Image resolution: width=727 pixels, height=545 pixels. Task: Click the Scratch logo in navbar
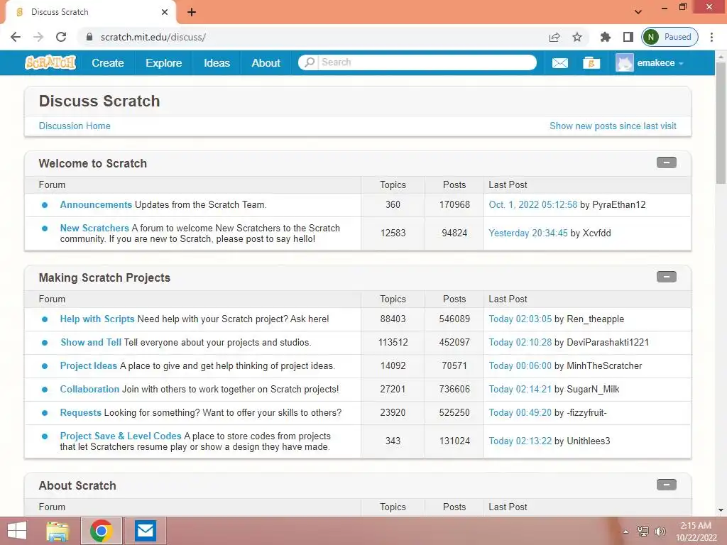tap(50, 62)
